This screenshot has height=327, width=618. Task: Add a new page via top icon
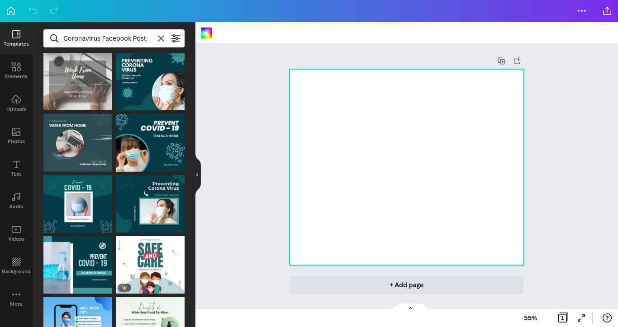(x=518, y=61)
